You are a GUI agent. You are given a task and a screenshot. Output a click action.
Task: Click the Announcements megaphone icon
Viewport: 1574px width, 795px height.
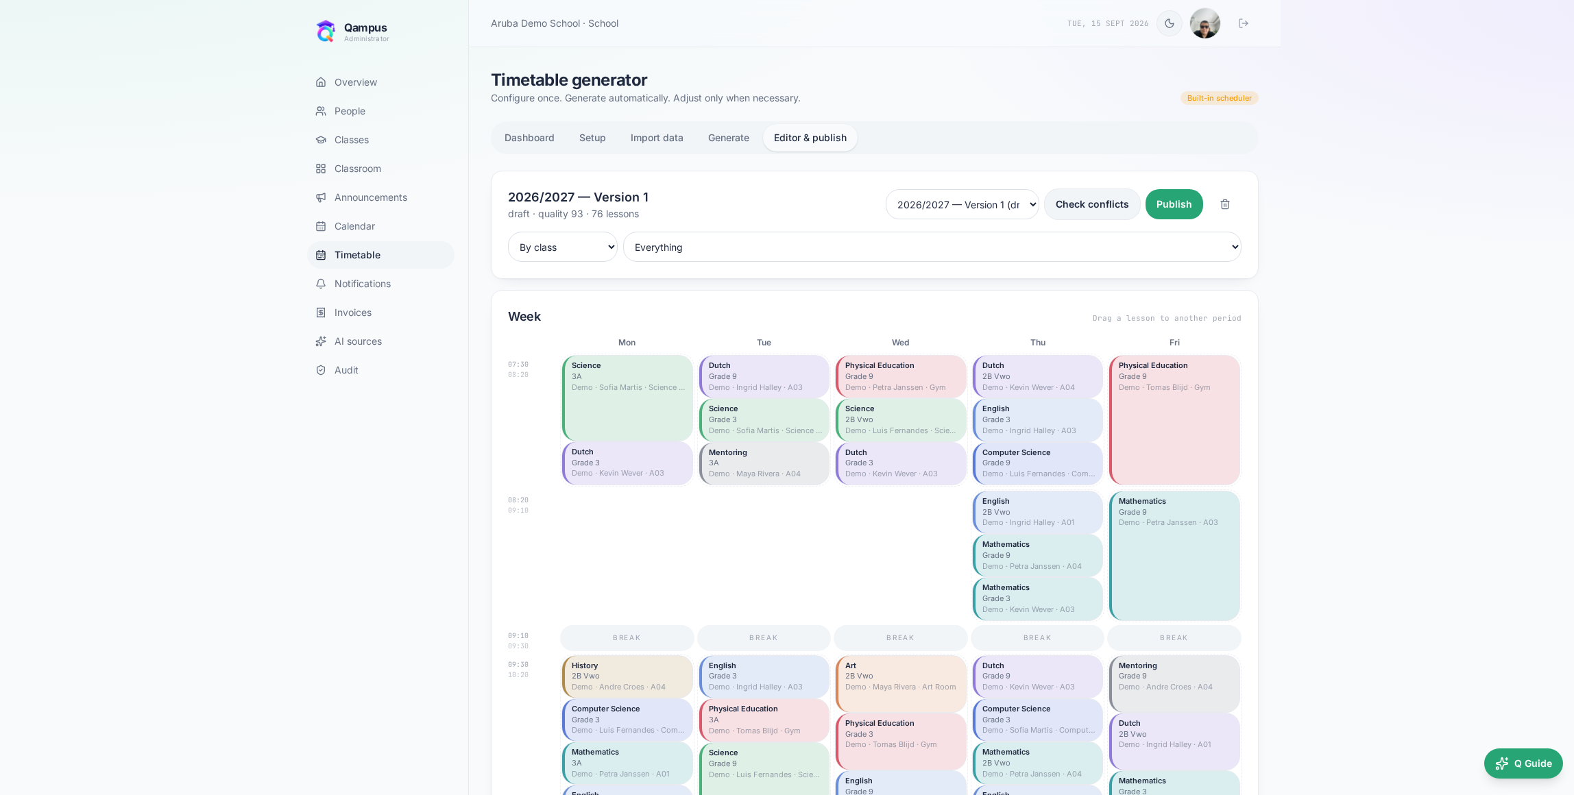tap(321, 197)
